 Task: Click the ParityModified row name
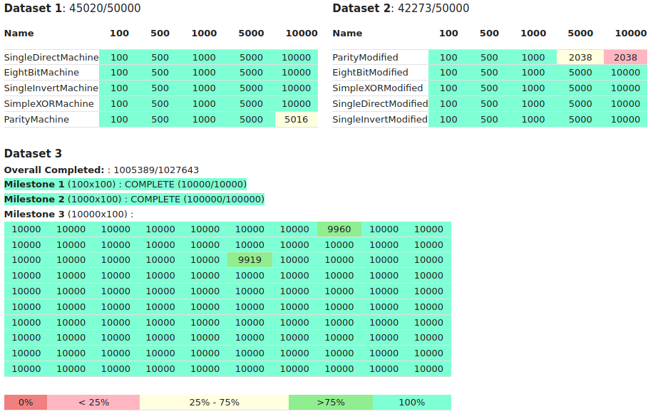(365, 58)
